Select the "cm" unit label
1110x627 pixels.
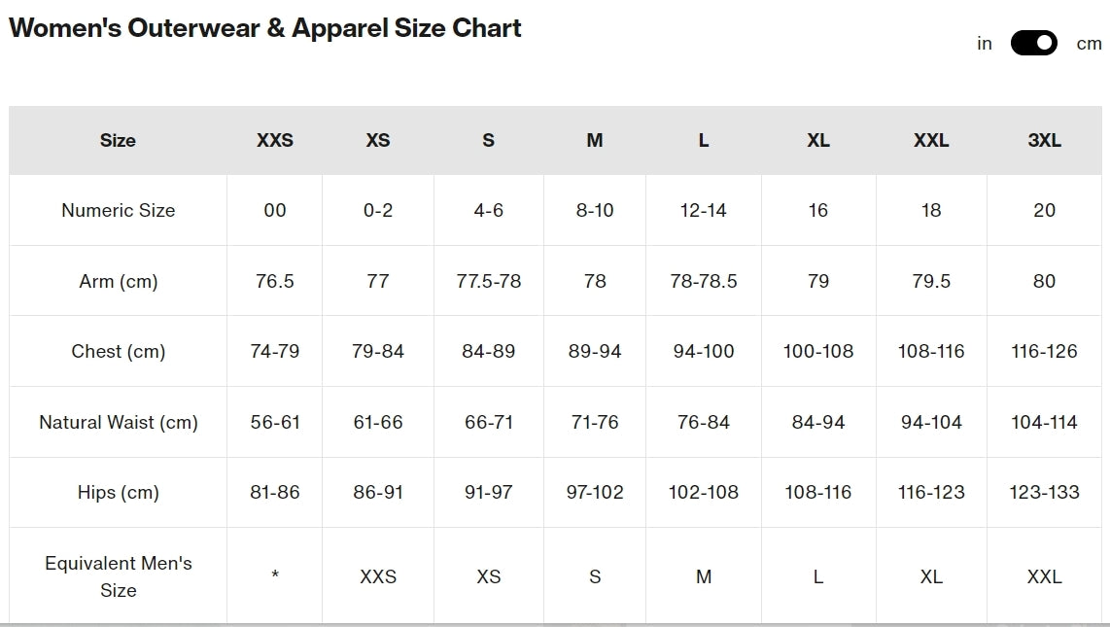click(1089, 44)
